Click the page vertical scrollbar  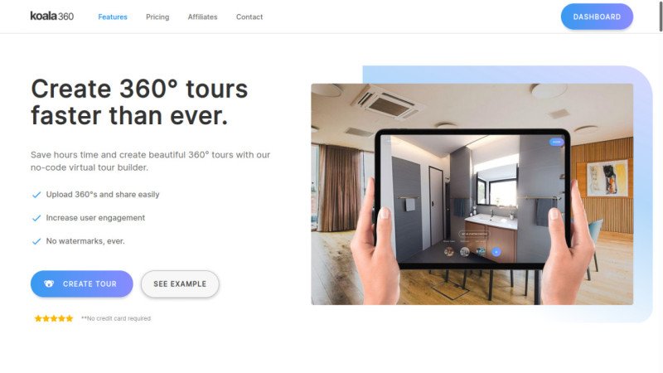point(661,17)
